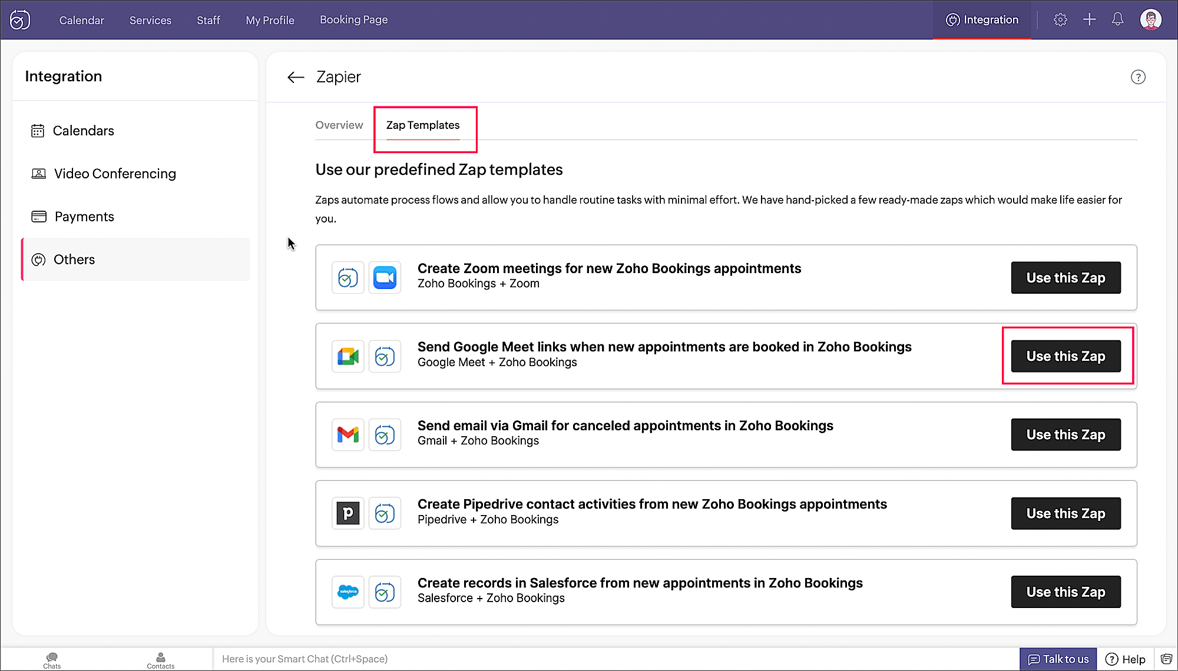Screen dimensions: 1178x671
Task: Go back using the left arrow
Action: (296, 77)
